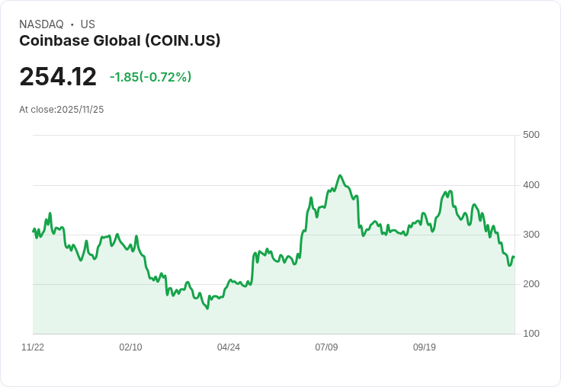
Task: Click the 400 value on the price axis
Action: [531, 185]
